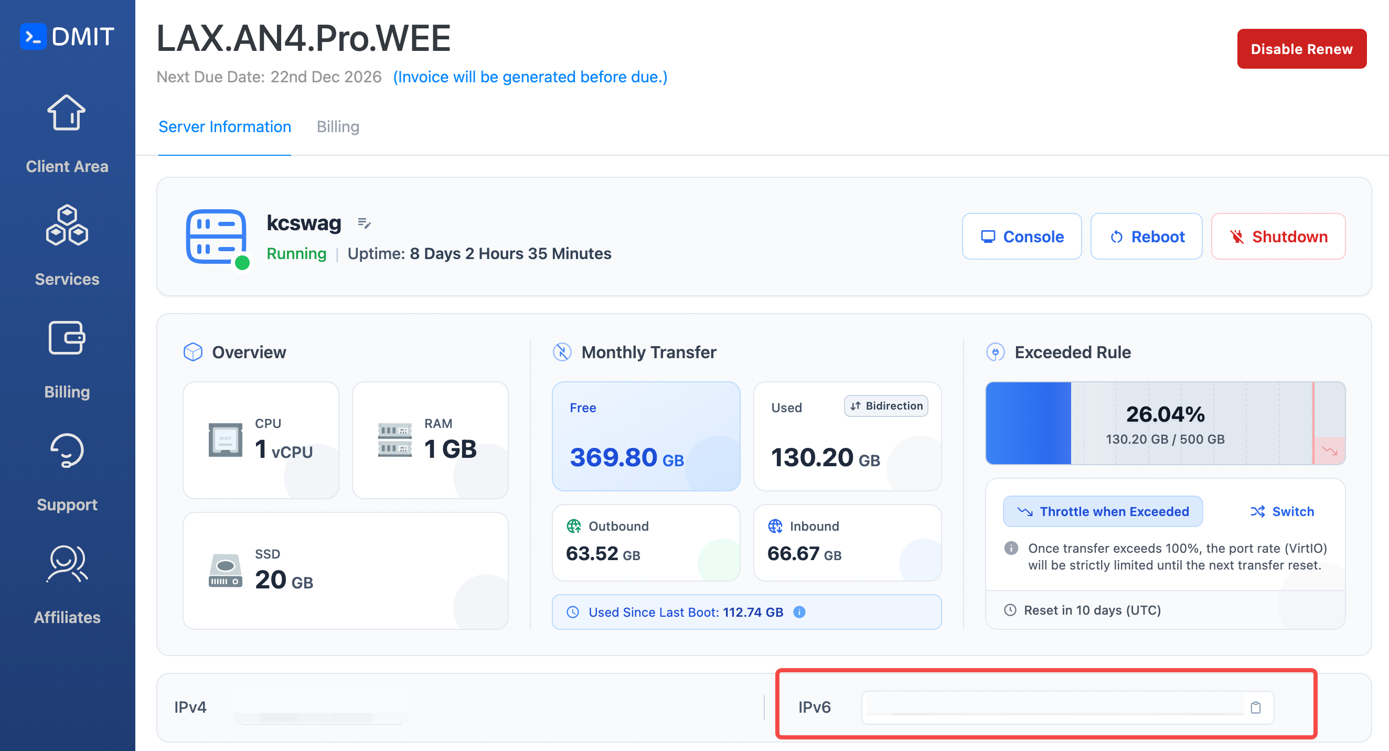1389x751 pixels.
Task: Open the server Console
Action: pyautogui.click(x=1021, y=237)
